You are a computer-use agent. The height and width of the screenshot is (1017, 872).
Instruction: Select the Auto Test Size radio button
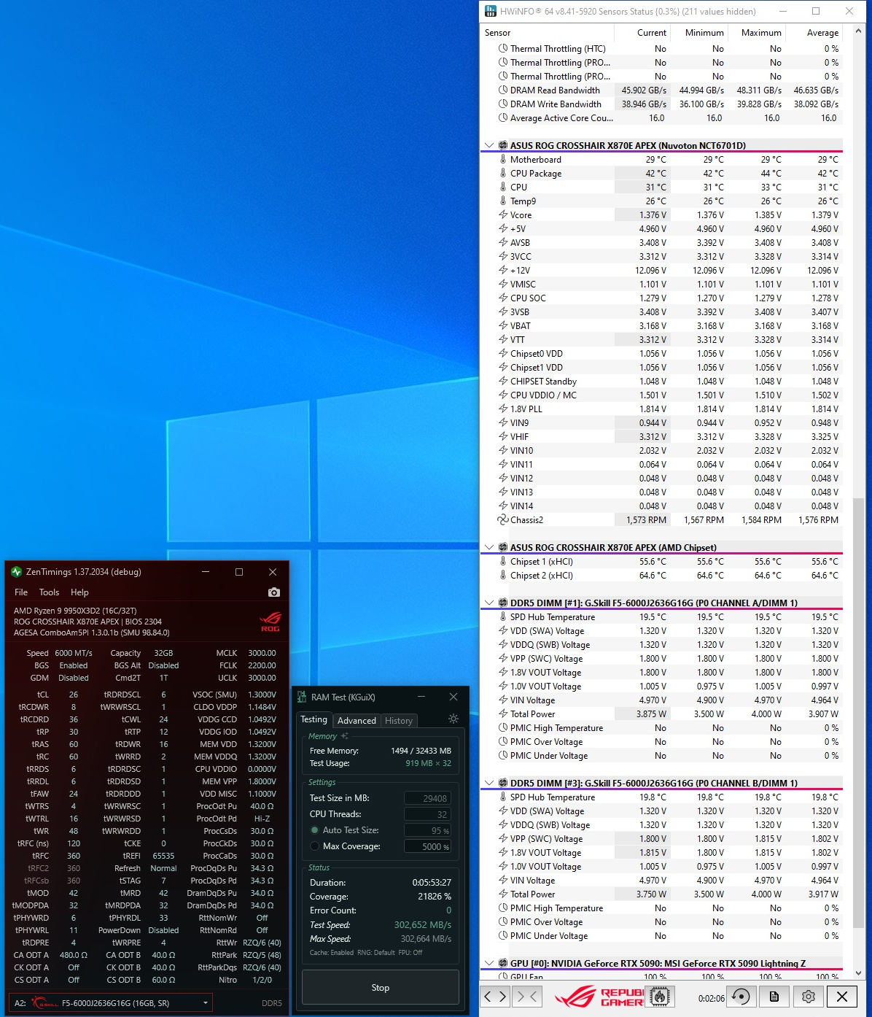click(x=315, y=830)
